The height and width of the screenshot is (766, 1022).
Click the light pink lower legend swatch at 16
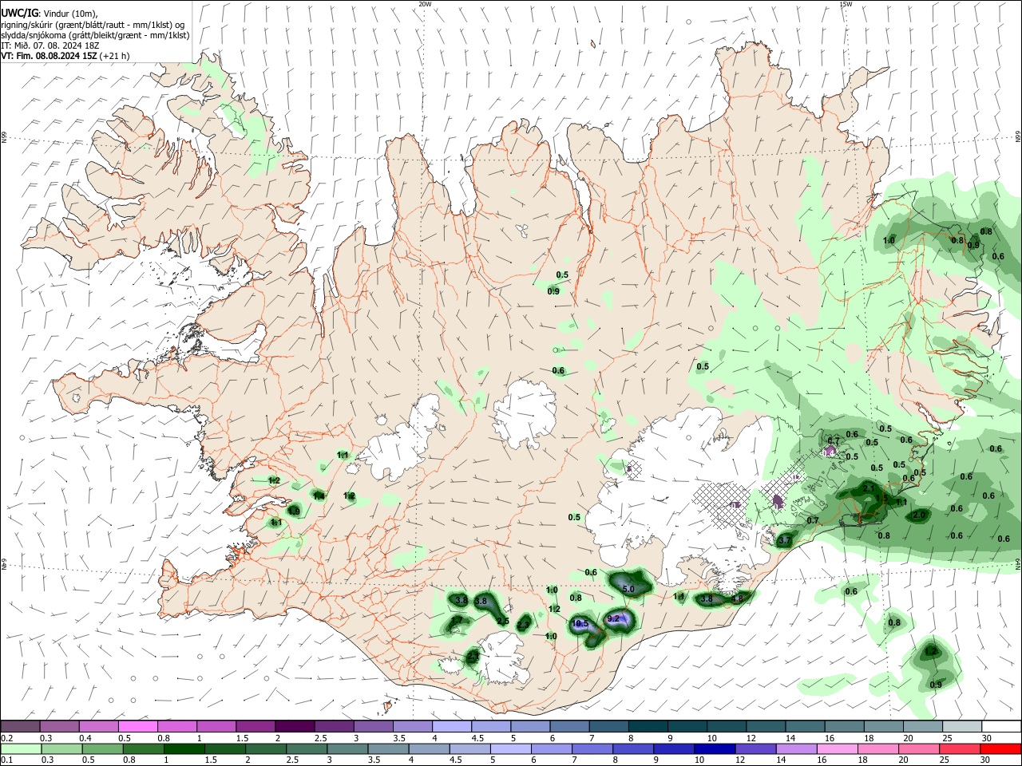(x=837, y=748)
